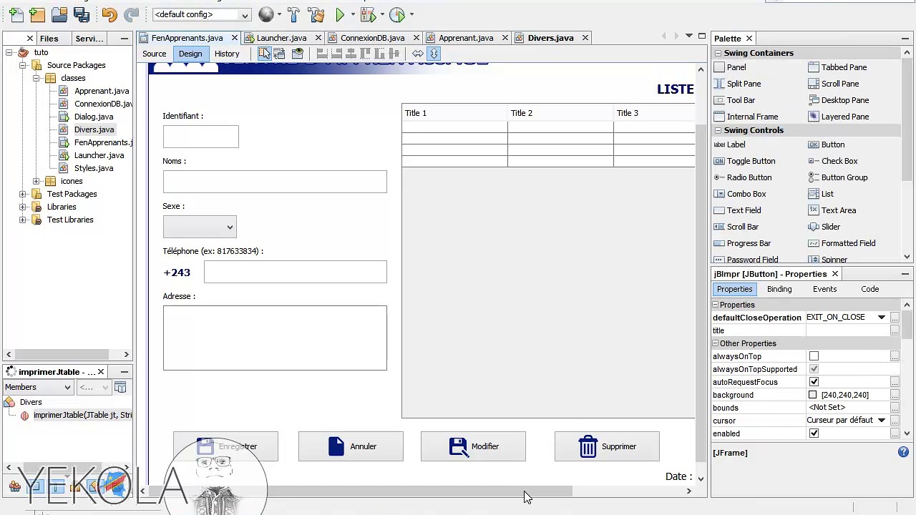Activate Connection Mode icon in designer toolbar
Screen dimensions: 916x515
(x=279, y=54)
